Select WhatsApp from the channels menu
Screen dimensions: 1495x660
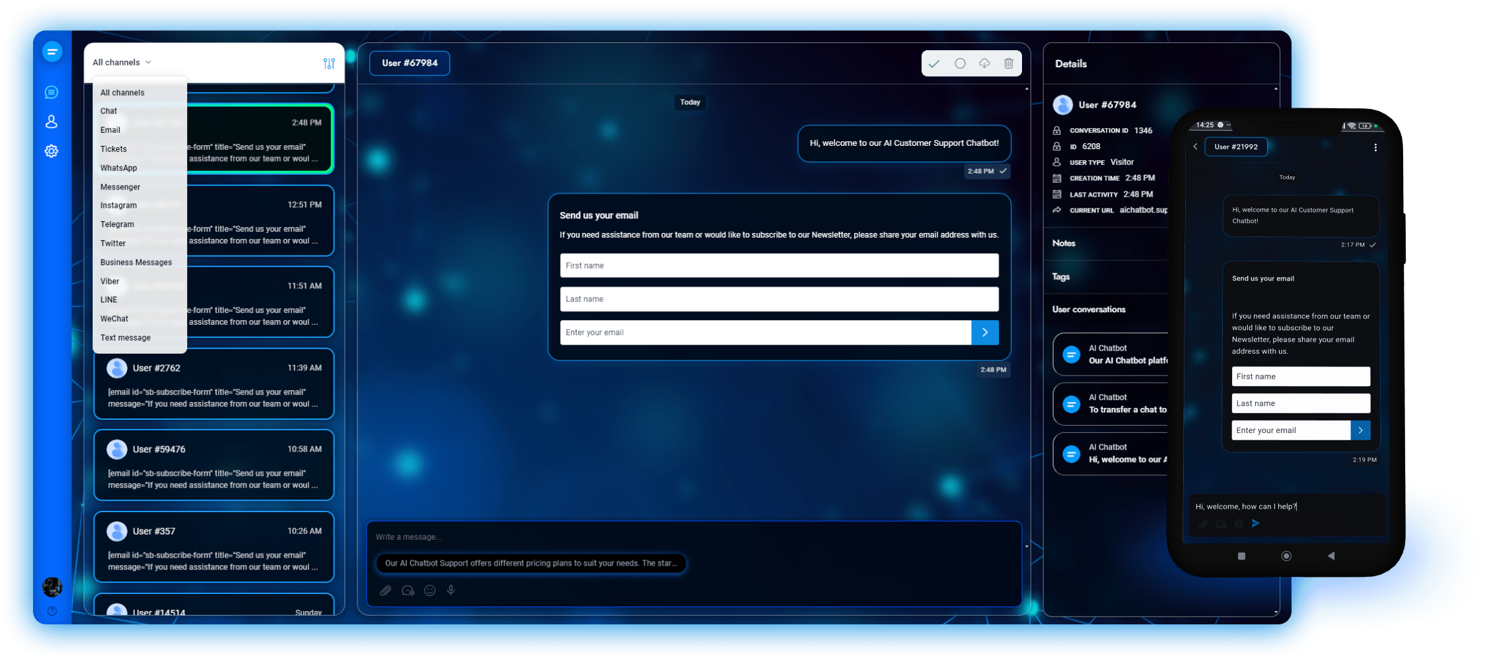(118, 168)
